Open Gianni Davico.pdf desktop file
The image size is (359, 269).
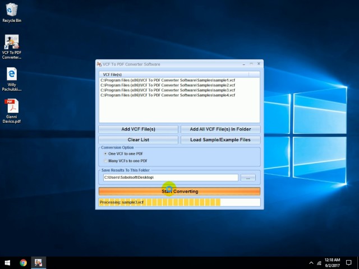point(12,111)
